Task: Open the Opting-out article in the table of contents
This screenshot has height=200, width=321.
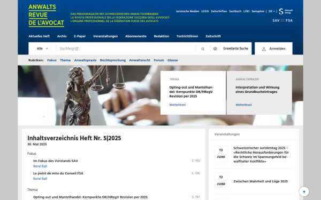Action: (90, 197)
